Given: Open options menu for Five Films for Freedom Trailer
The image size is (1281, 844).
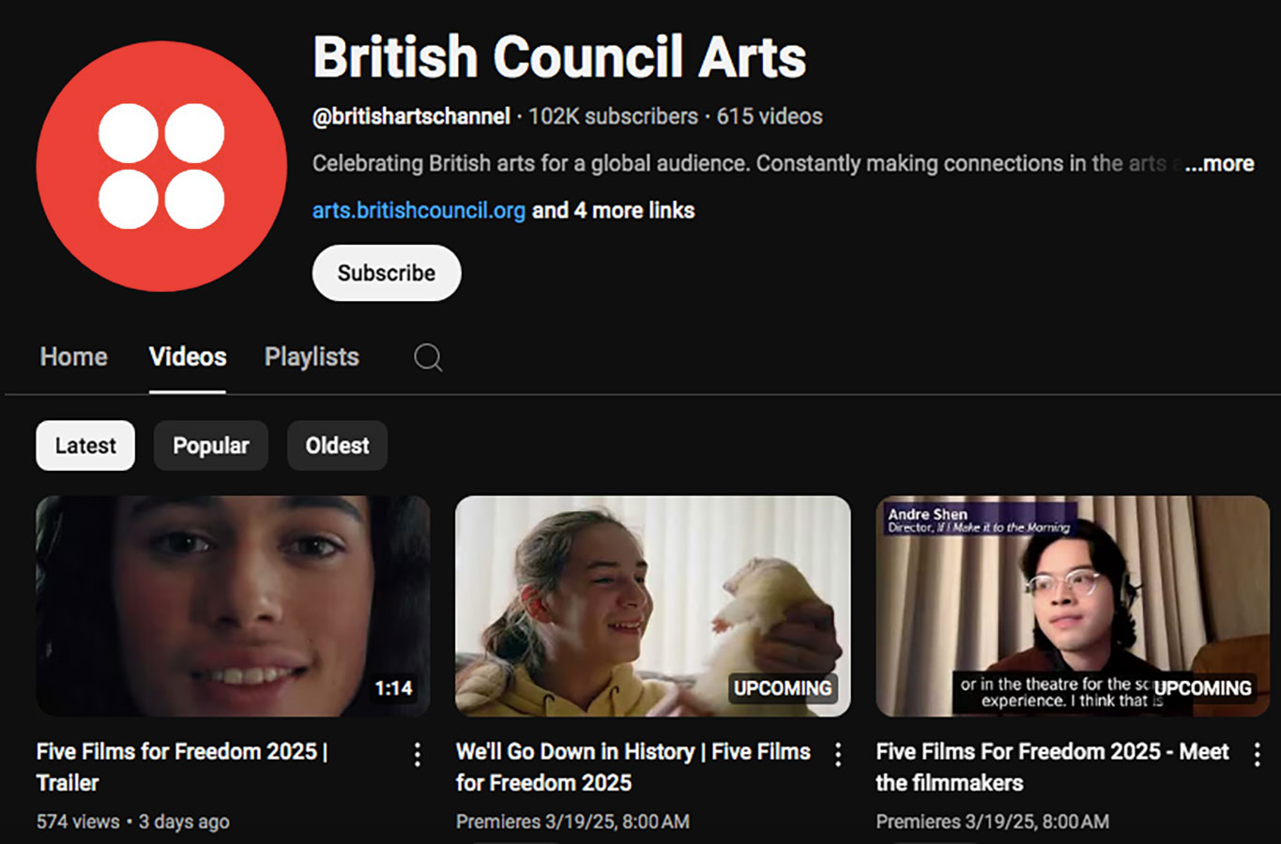Looking at the screenshot, I should (418, 755).
